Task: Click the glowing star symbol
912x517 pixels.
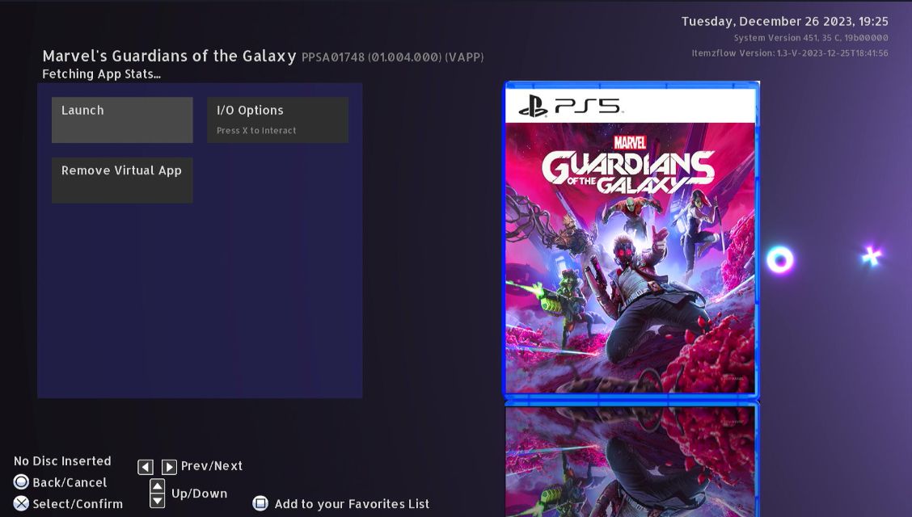Action: pos(872,255)
